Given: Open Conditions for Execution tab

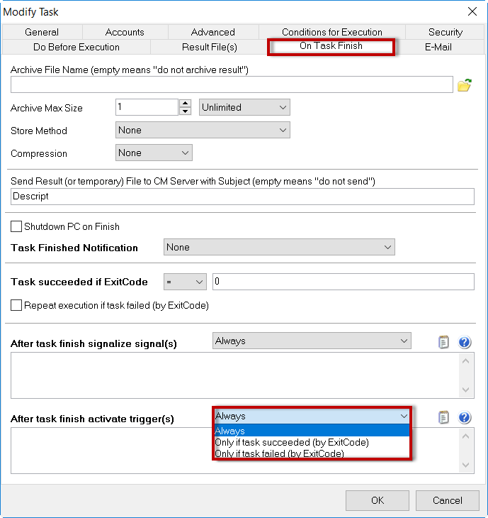Looking at the screenshot, I should tap(331, 32).
